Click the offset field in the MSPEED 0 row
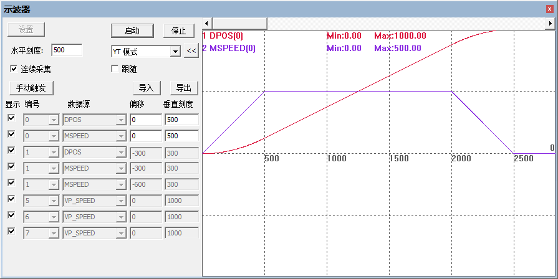Viewport: 558px width, 279px height. [146, 136]
